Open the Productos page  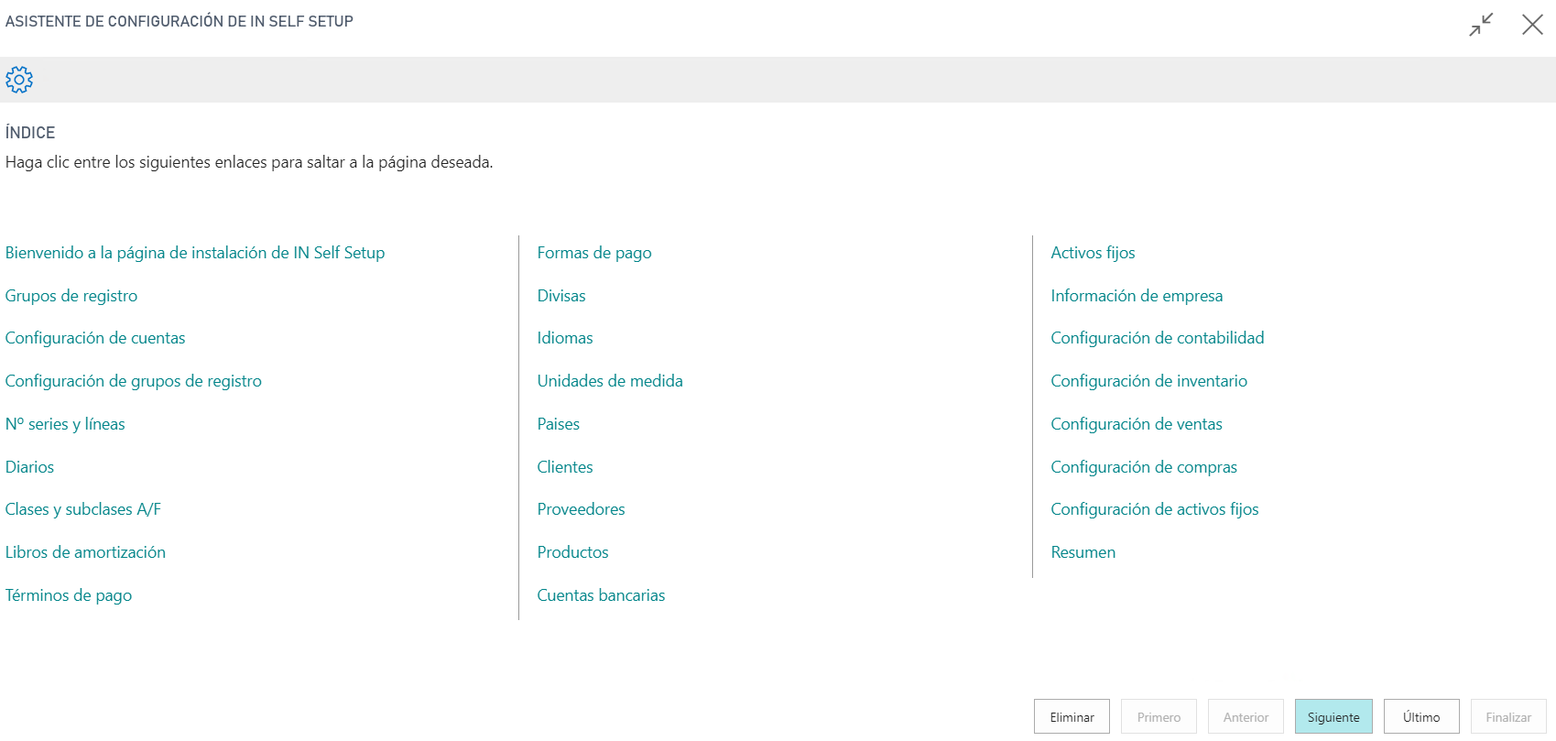point(573,552)
